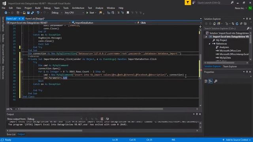This screenshot has height=142, width=253.
Task: Toggle Word Wrap in the Output toolbar
Action: pyautogui.click(x=107, y=119)
